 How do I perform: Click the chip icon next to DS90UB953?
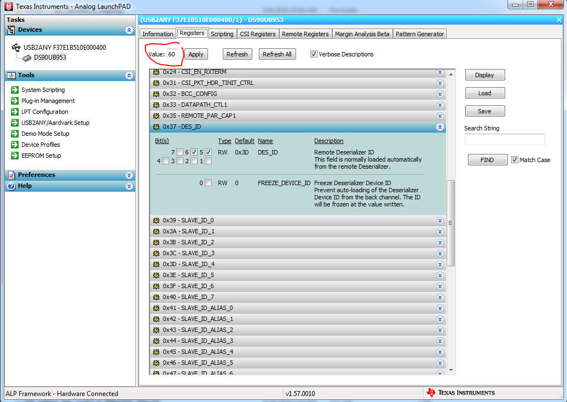(27, 58)
